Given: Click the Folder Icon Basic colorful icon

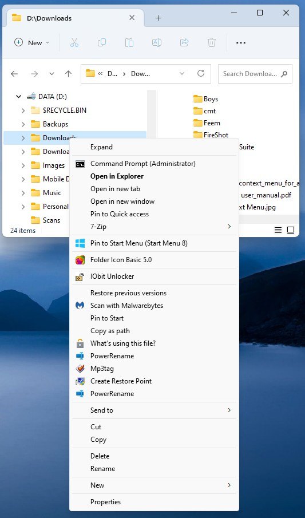Looking at the screenshot, I should click(80, 260).
